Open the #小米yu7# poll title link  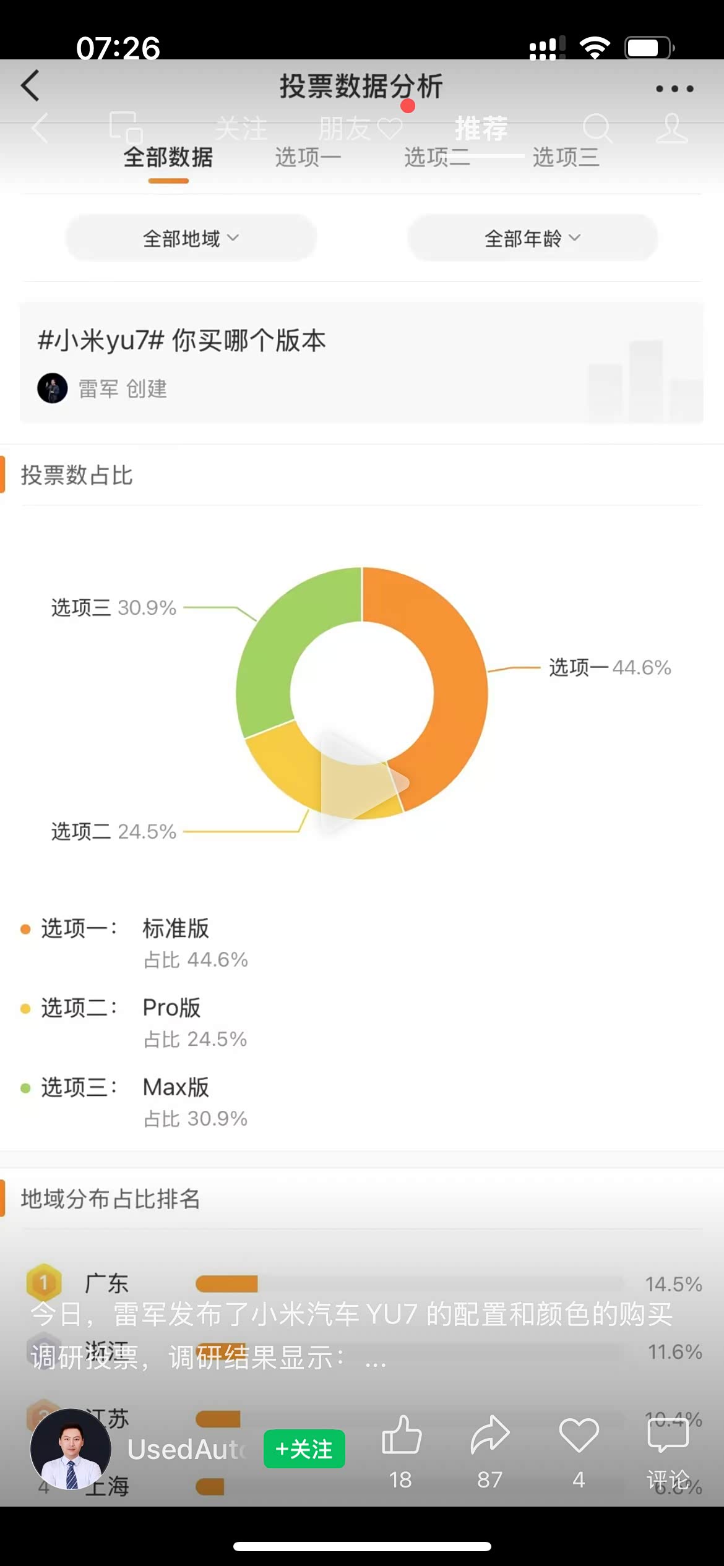click(182, 341)
